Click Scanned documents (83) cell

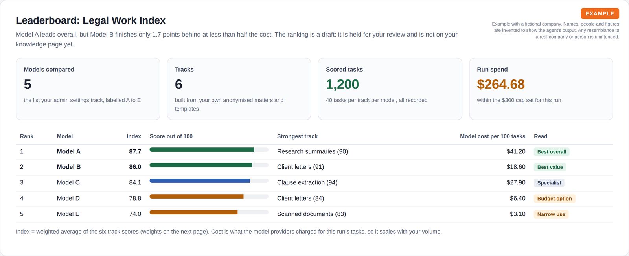pos(311,214)
